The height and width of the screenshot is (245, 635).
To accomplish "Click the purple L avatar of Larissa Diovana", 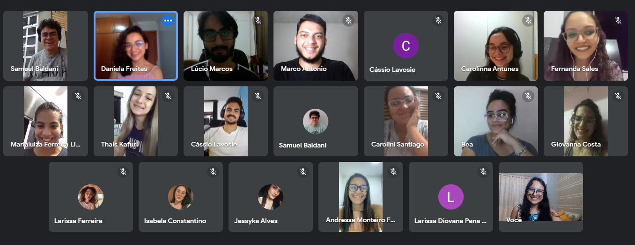I will click(x=451, y=197).
